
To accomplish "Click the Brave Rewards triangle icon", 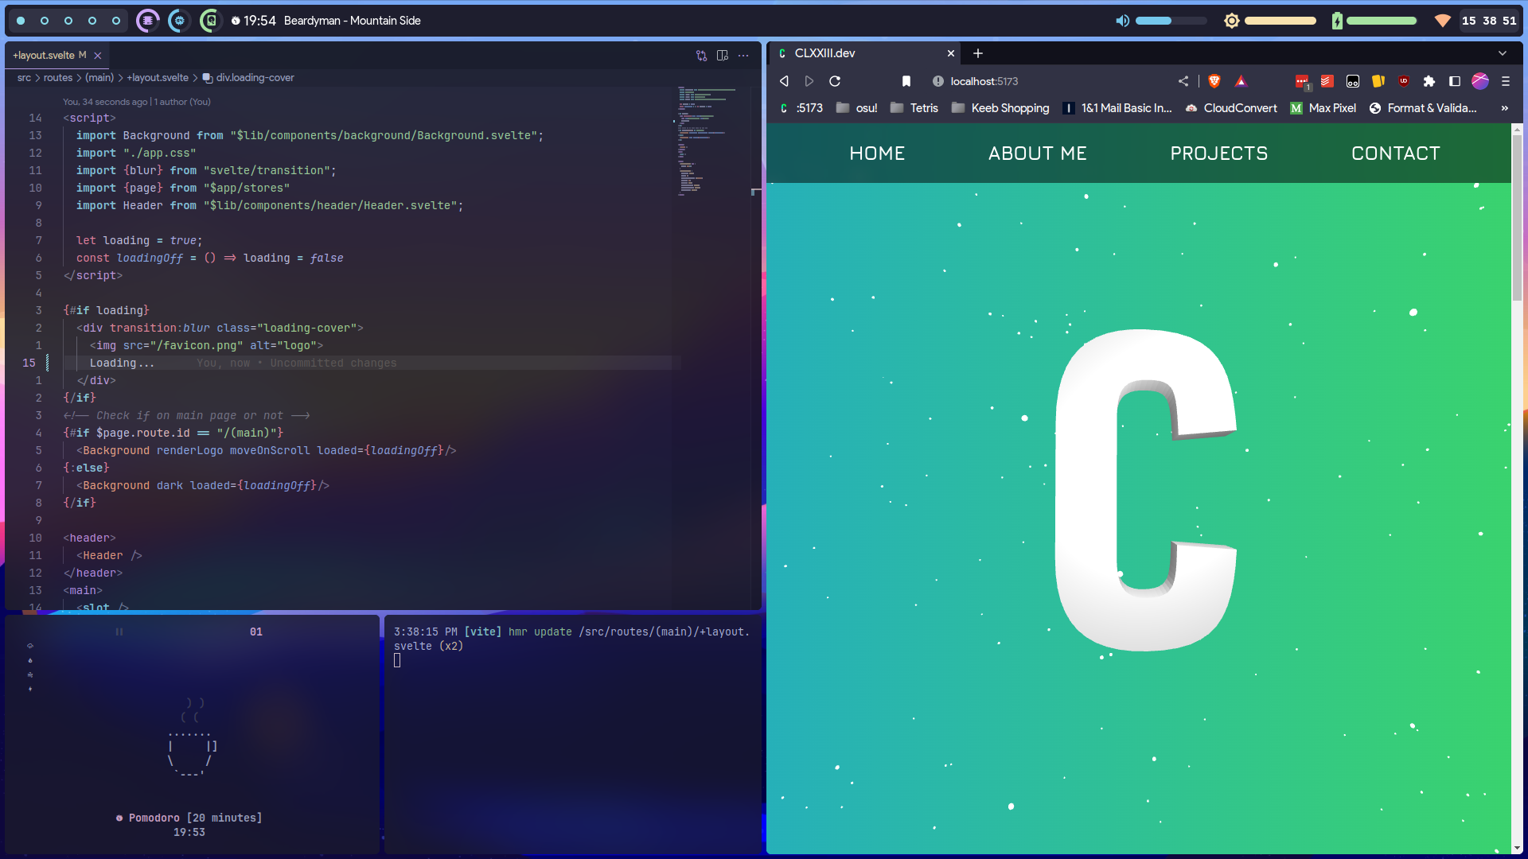I will pos(1241,81).
